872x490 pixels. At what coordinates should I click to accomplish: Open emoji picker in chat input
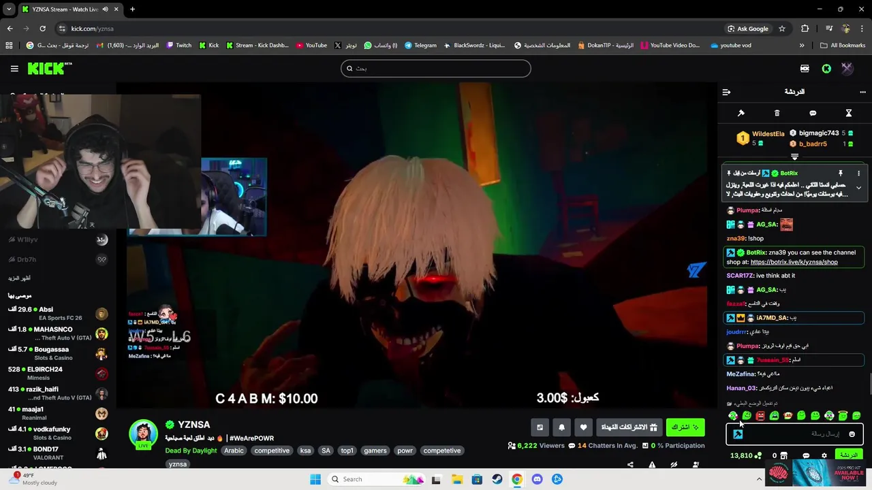[852, 434]
